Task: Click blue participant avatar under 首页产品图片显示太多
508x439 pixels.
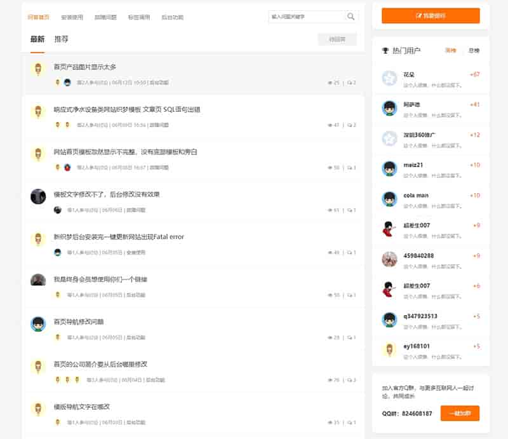Action: pyautogui.click(x=67, y=83)
